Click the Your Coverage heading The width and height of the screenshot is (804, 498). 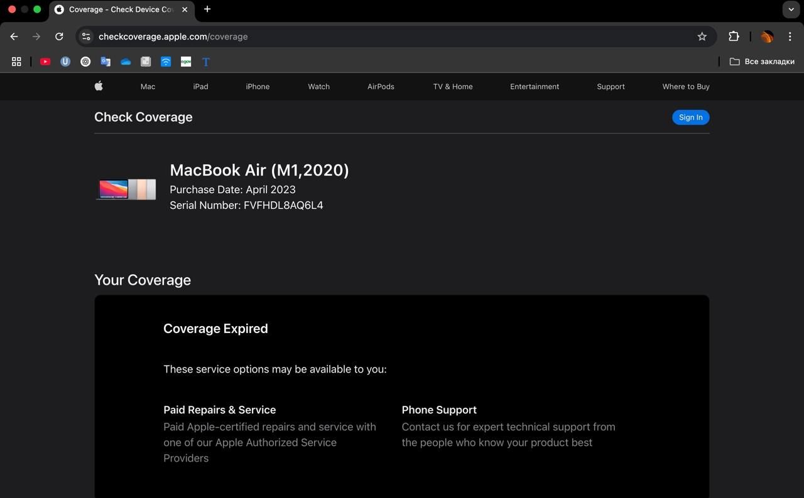(143, 280)
